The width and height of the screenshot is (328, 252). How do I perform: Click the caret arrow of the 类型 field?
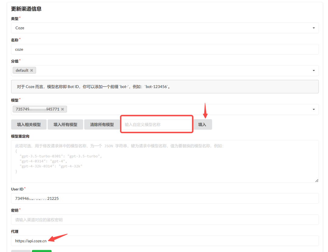(x=313, y=28)
